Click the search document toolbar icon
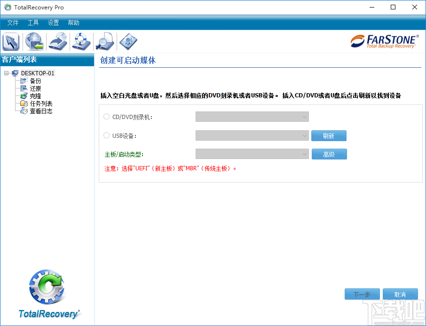Image resolution: width=426 pixels, height=326 pixels. click(x=104, y=41)
